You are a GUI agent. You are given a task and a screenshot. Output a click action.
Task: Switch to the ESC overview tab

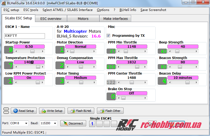(x=51, y=19)
